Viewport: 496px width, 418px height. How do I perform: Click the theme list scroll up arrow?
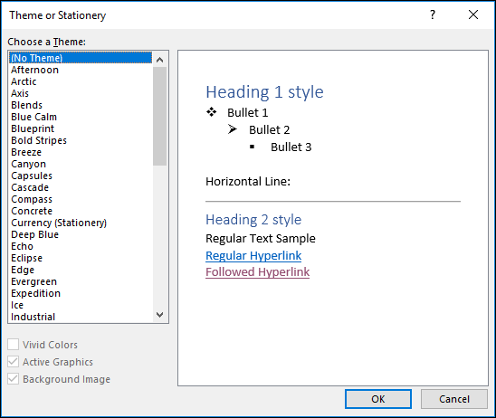159,60
